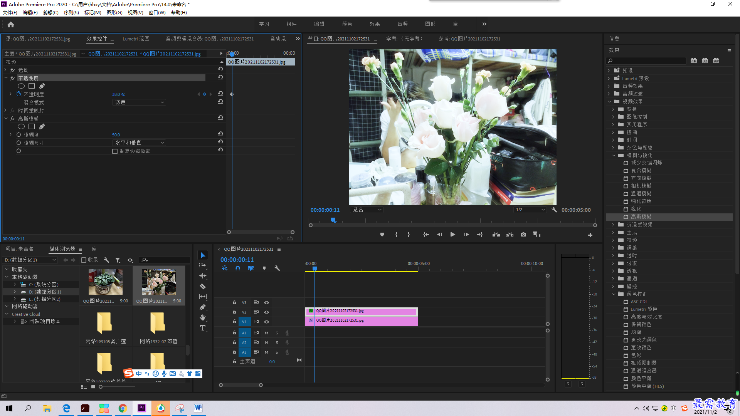Image resolution: width=740 pixels, height=416 pixels.
Task: Open Blur Dimensions dropdown
Action: 139,143
